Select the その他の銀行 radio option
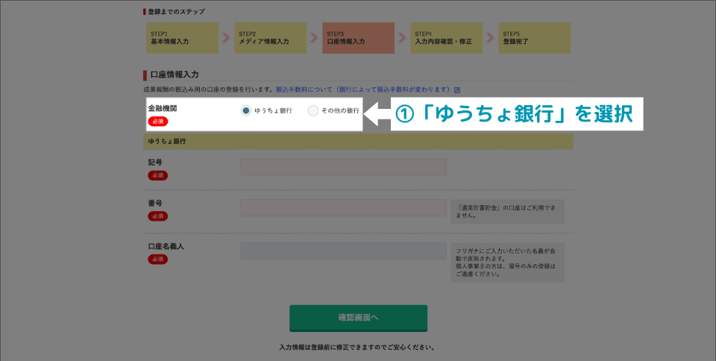The width and height of the screenshot is (716, 361). click(313, 110)
